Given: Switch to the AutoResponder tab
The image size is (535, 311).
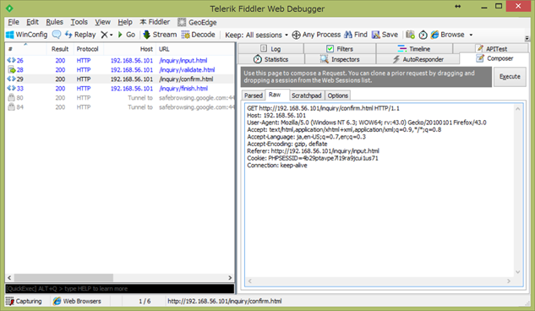Looking at the screenshot, I should click(x=418, y=59).
